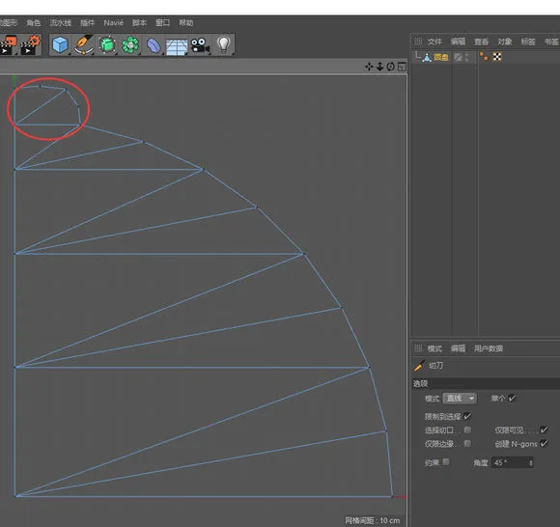Image resolution: width=560 pixels, height=527 pixels.
Task: Toggle the viewport layout switch icon
Action: [x=402, y=67]
